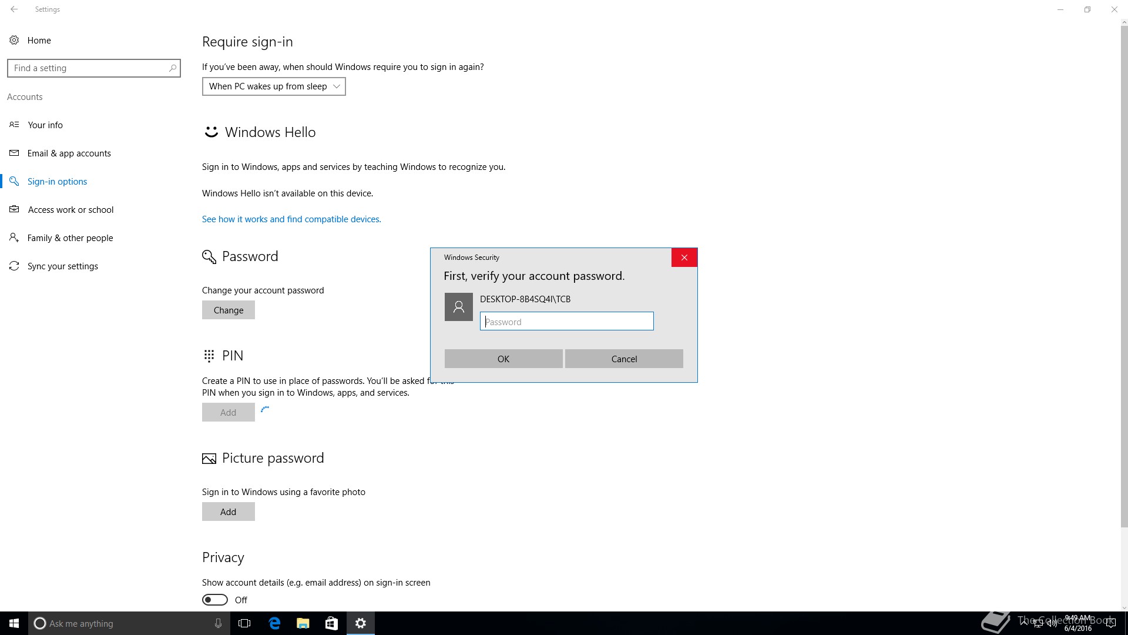1128x635 pixels.
Task: Click the Your info person icon
Action: click(x=14, y=125)
